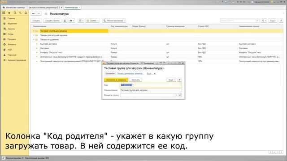
Task: Close the Номенклатура tab
Action: click(x=79, y=8)
